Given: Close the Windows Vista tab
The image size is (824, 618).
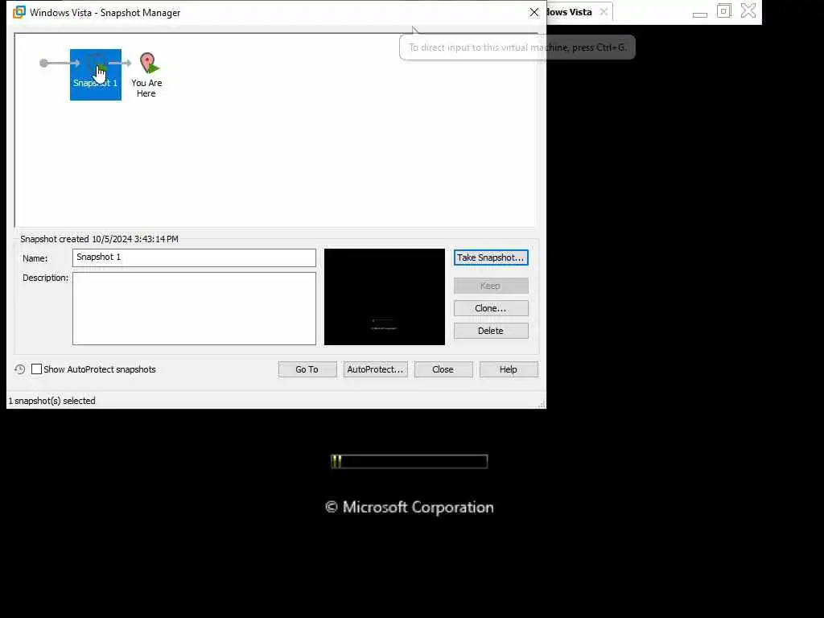Looking at the screenshot, I should coord(604,12).
